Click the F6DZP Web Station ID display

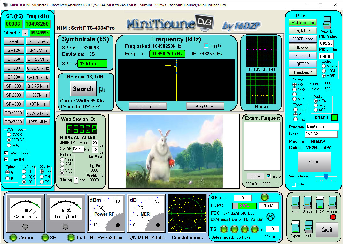[x=82, y=129]
